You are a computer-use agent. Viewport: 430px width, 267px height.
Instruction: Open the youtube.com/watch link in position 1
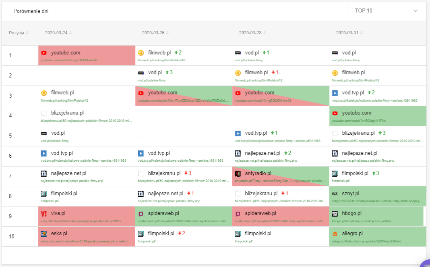[x=69, y=60]
